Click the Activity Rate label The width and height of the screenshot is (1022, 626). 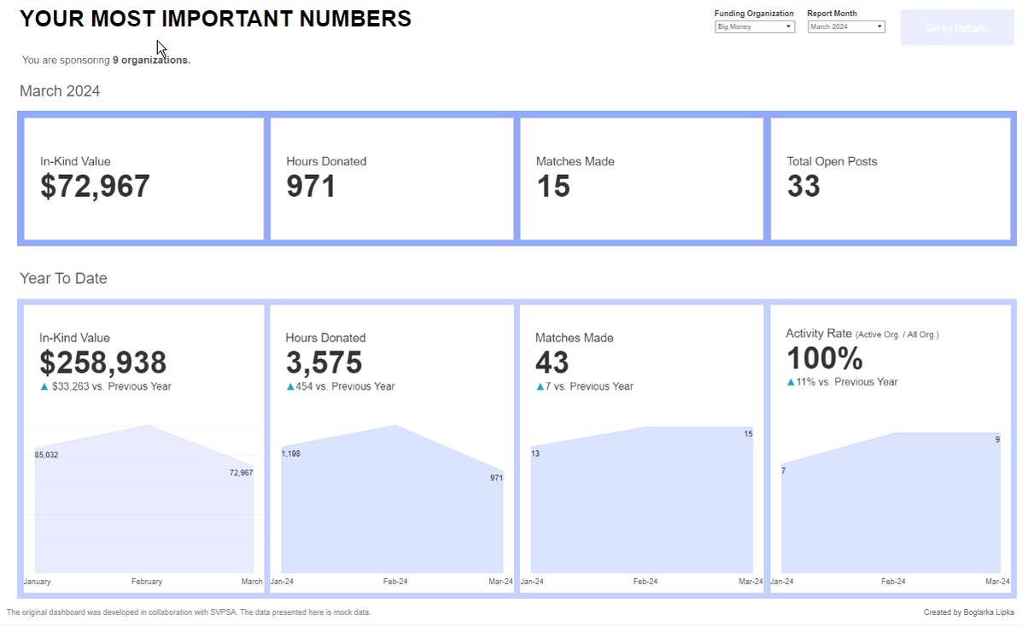819,333
